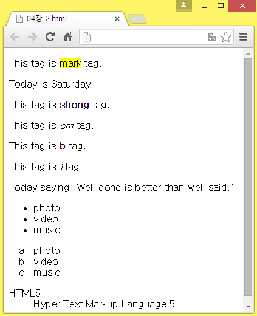Screen dimensions: 257x316
Task: Close the 04장-2.html tab
Action: click(x=117, y=19)
